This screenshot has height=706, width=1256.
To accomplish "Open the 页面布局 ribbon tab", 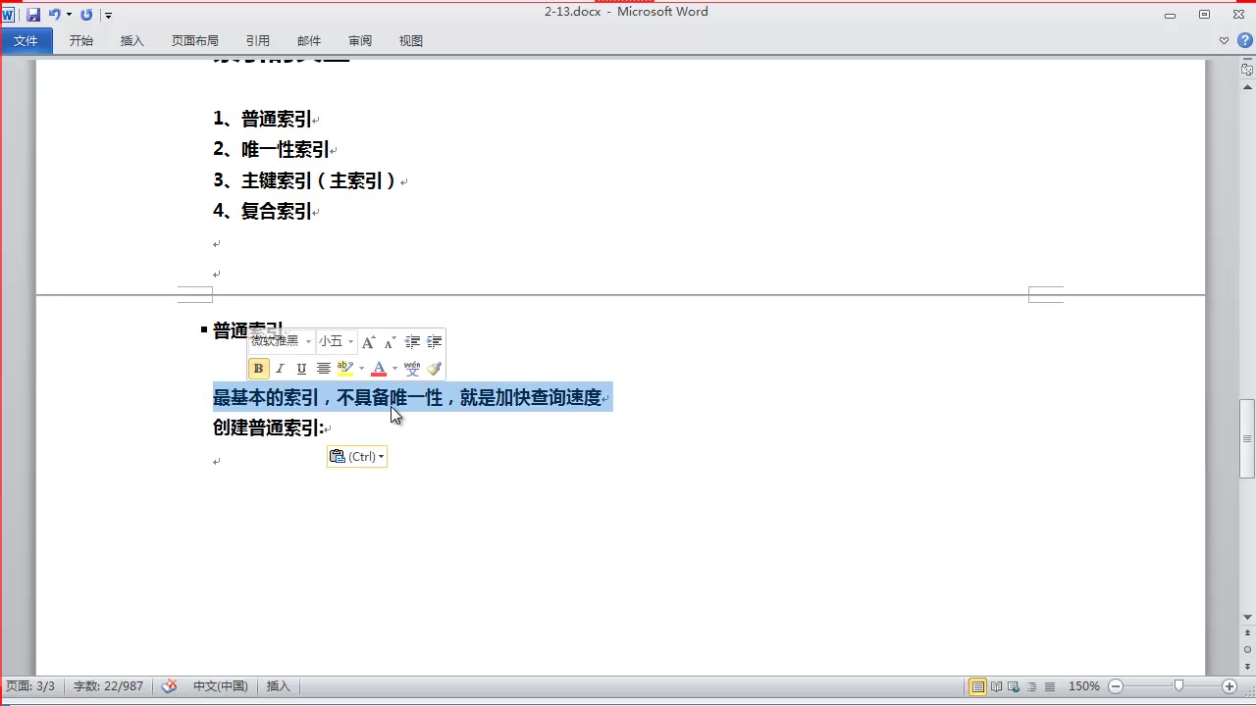I will (194, 40).
